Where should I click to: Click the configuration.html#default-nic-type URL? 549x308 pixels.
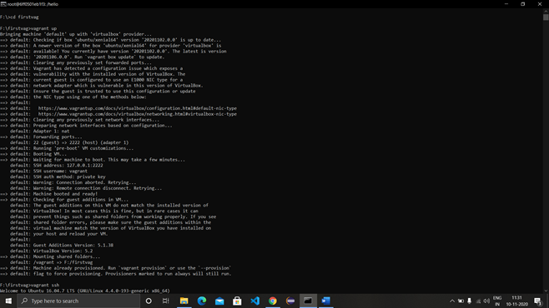tap(137, 108)
